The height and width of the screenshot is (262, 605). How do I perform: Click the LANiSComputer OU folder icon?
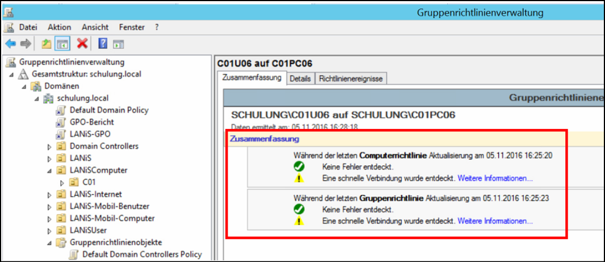coord(61,170)
